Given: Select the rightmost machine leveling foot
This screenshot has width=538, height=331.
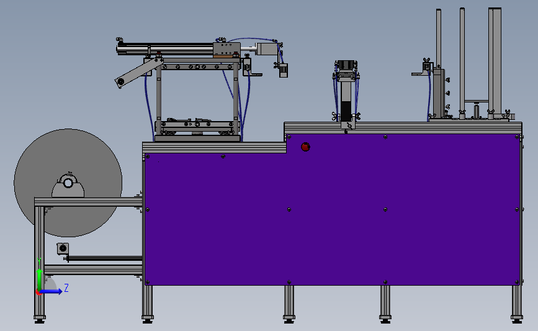Looking at the screenshot, I should coord(517,319).
